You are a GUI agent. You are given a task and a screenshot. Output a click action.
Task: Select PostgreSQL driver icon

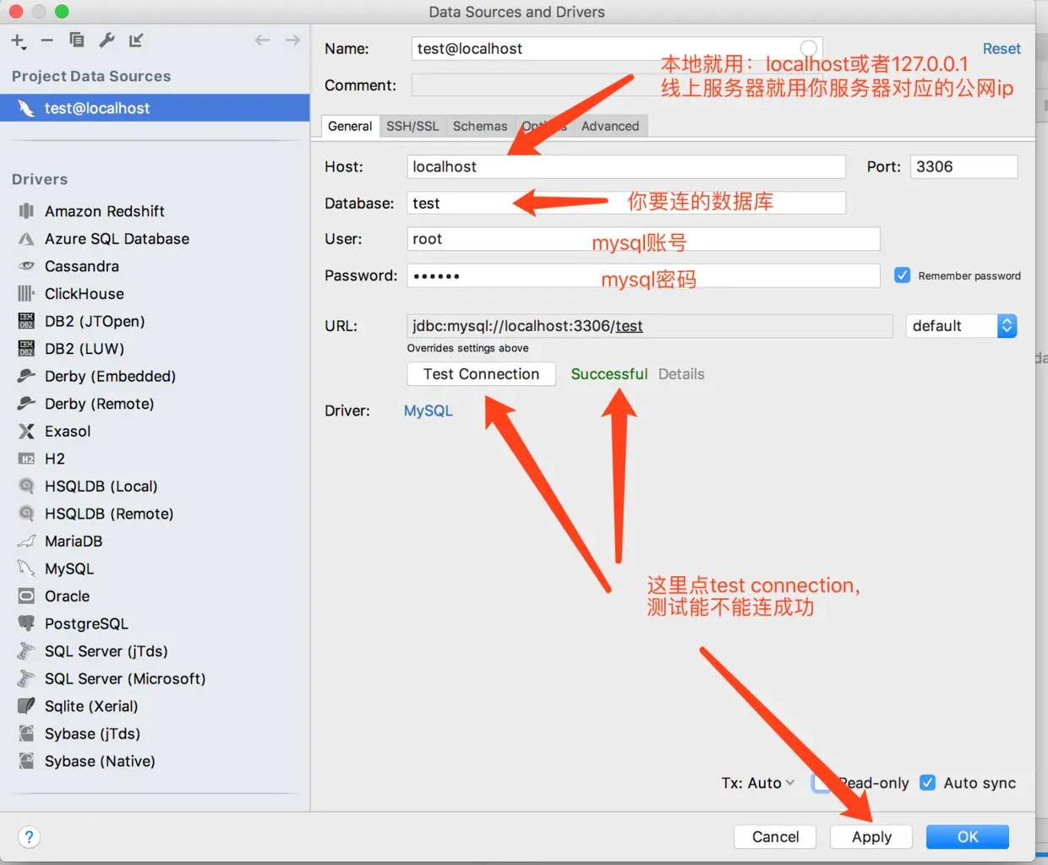27,623
